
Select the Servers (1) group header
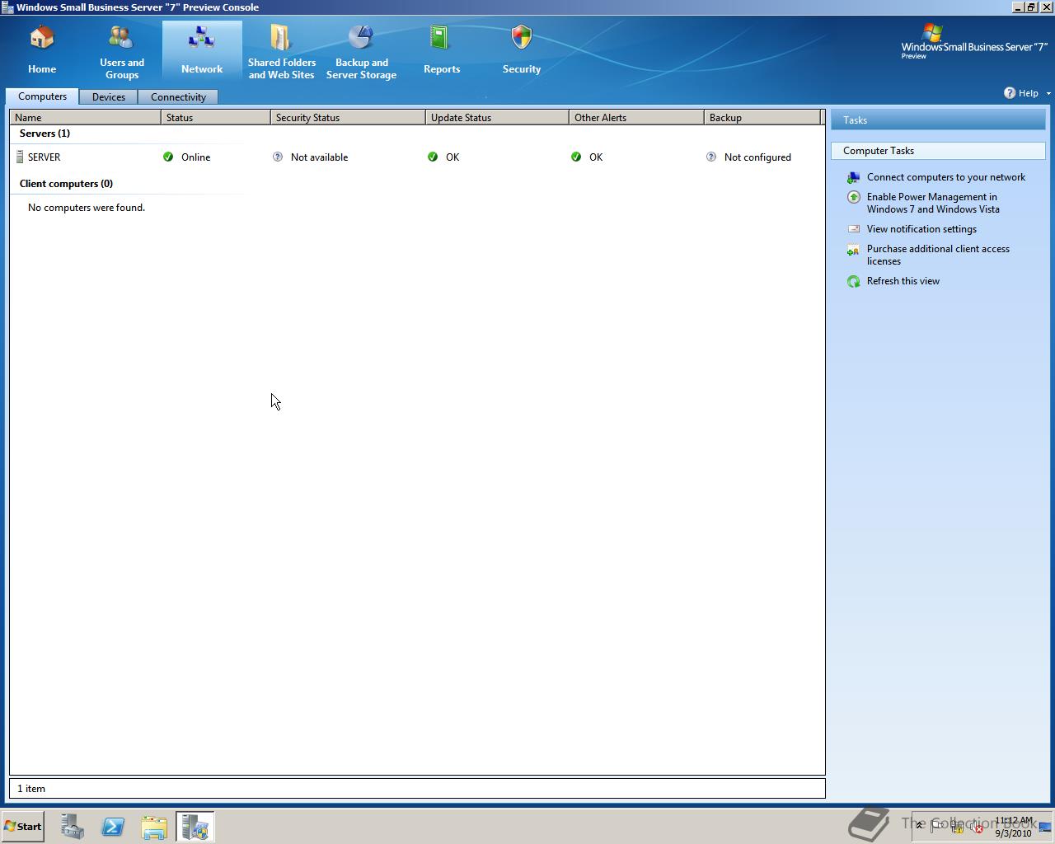point(45,134)
